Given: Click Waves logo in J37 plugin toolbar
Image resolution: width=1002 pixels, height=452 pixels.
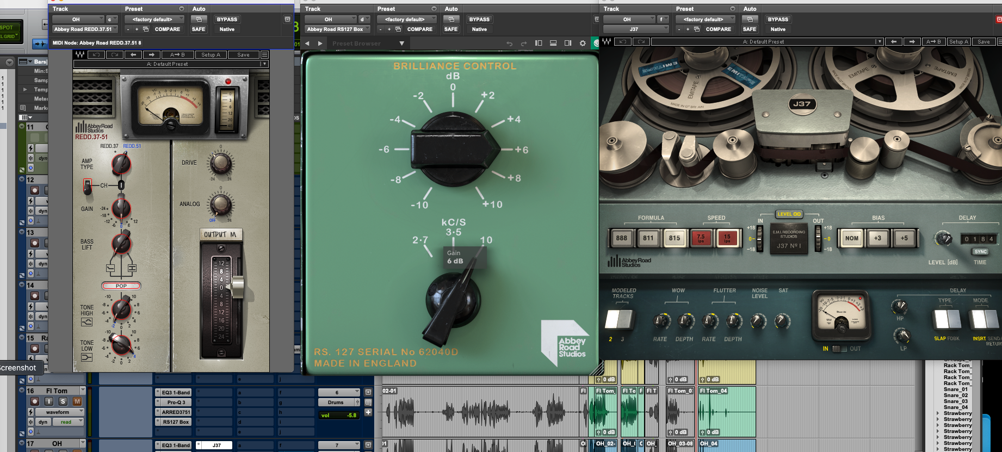Looking at the screenshot, I should tap(607, 41).
